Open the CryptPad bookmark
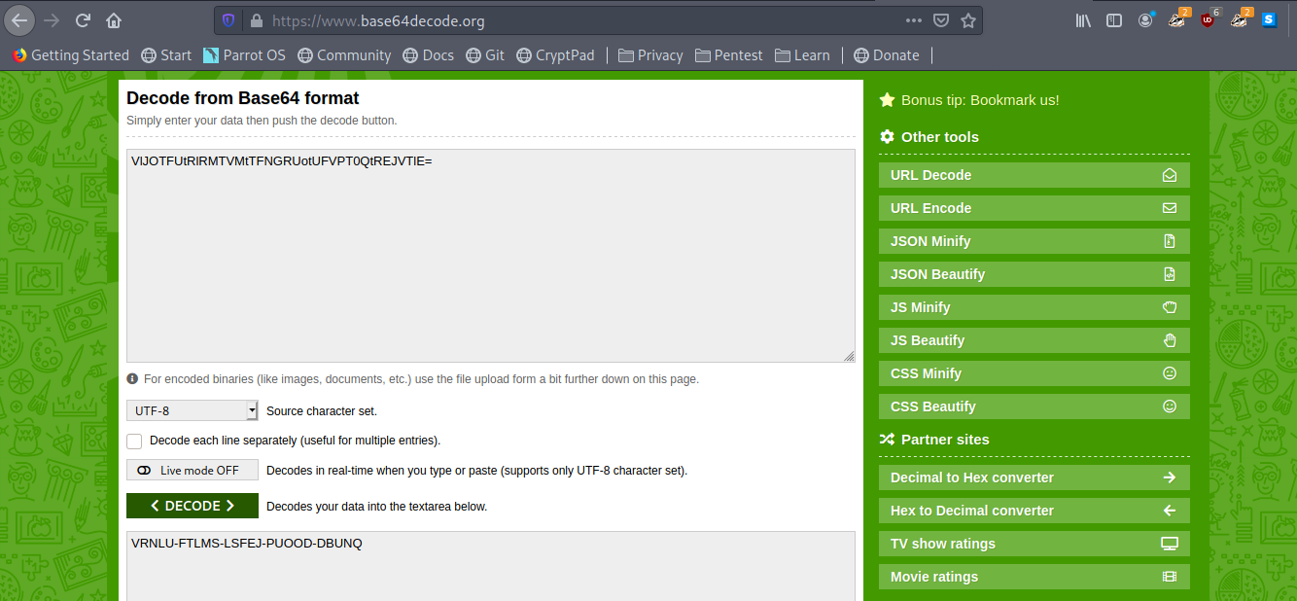 555,55
